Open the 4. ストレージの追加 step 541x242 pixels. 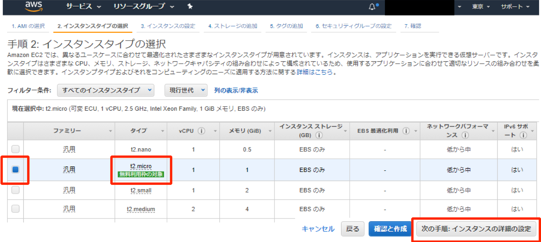coord(233,26)
